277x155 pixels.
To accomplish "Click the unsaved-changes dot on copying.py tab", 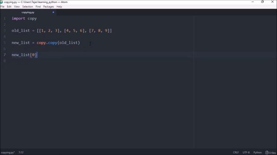I will pos(53,12).
